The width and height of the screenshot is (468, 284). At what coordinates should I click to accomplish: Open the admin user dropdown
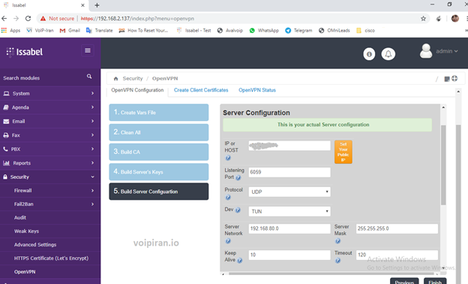click(447, 51)
